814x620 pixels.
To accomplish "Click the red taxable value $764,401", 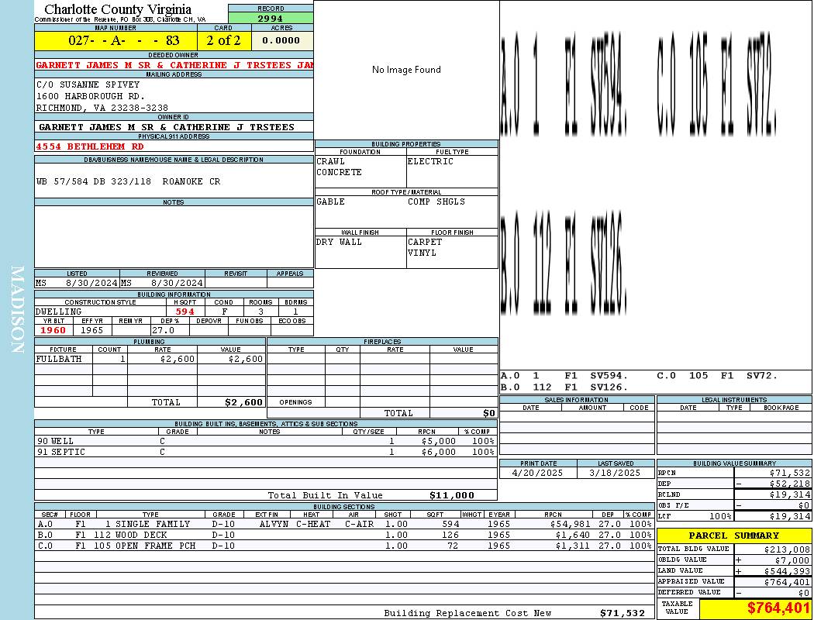I will pyautogui.click(x=778, y=608).
